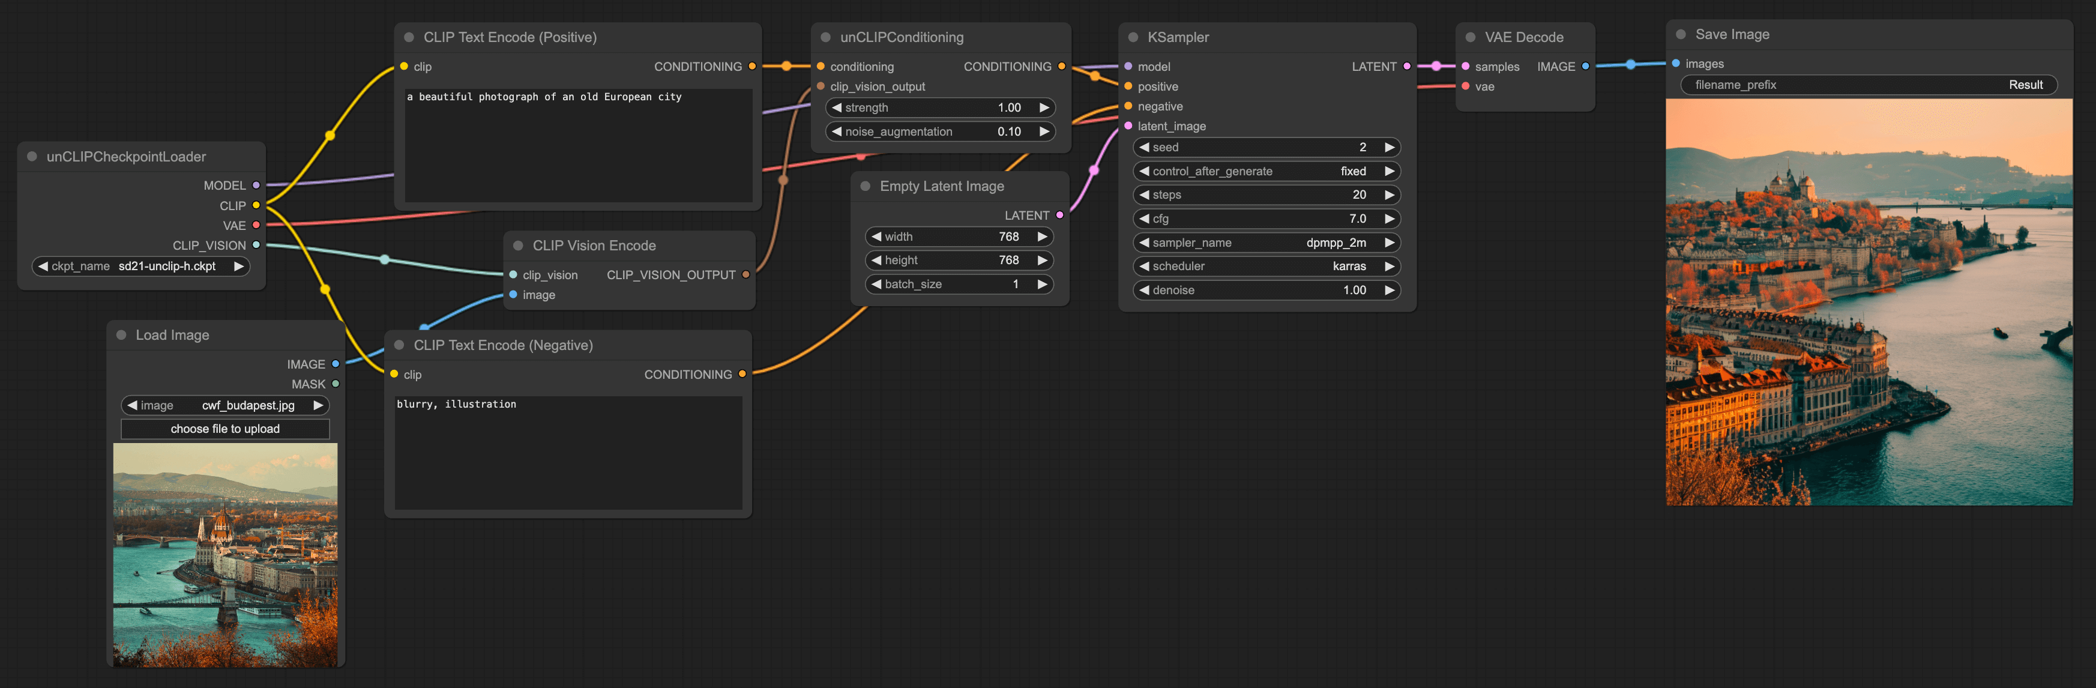This screenshot has width=2096, height=688.
Task: Collapse the unCLIPCheckpointLoader node via its title dot
Action: pyautogui.click(x=32, y=156)
